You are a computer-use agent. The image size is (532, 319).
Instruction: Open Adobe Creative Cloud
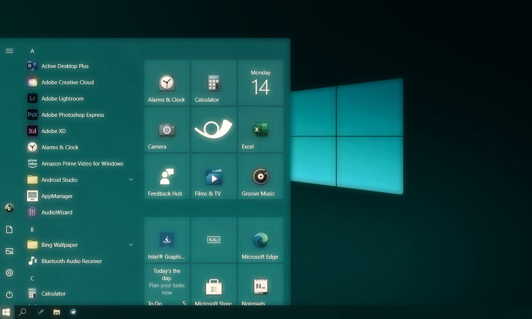click(67, 82)
